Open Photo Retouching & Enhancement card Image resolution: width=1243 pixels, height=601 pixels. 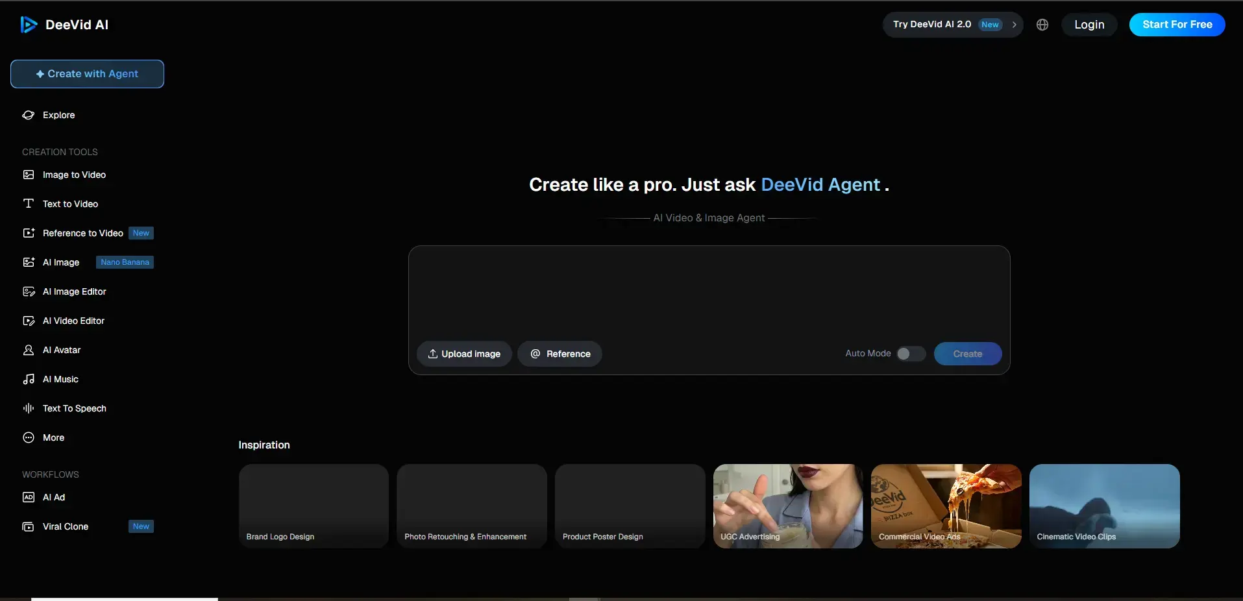[x=472, y=506]
